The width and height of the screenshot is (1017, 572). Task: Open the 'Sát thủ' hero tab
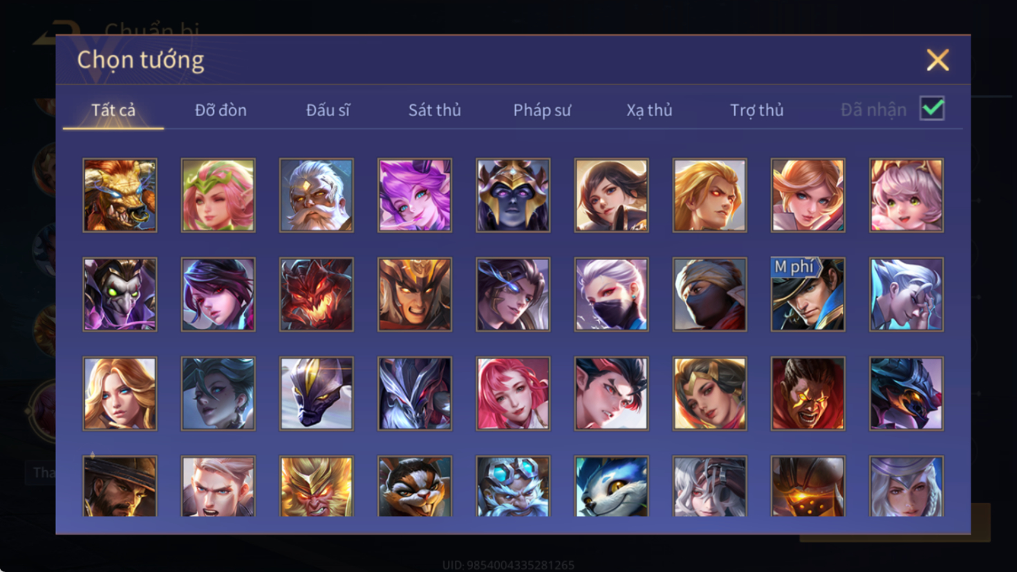pos(434,110)
